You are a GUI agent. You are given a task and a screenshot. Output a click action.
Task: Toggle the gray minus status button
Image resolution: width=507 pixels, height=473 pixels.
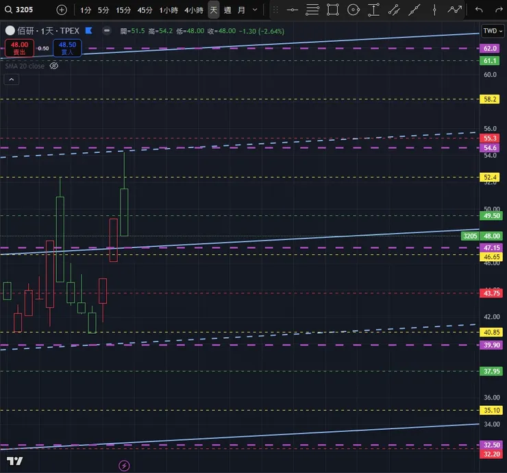point(107,31)
